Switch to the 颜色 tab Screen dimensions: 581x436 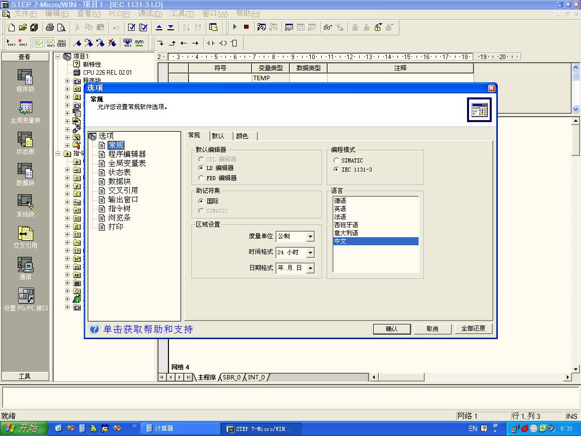(242, 136)
